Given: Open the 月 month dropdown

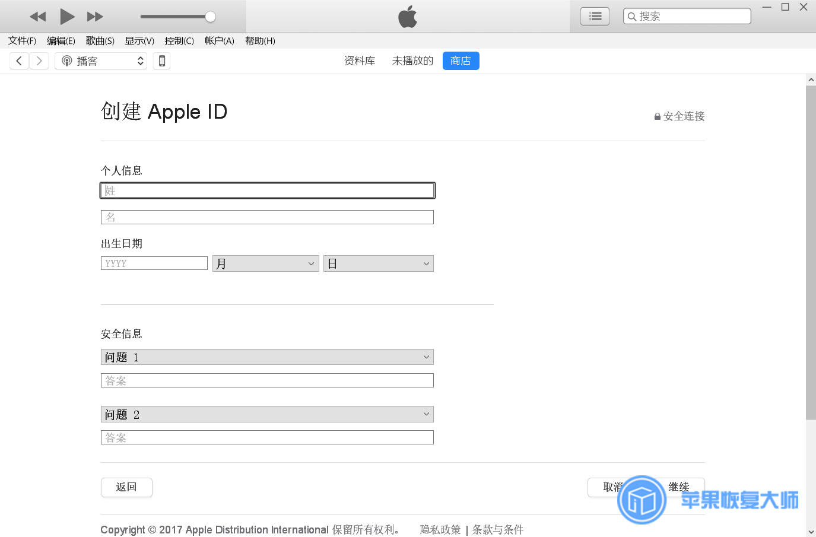Looking at the screenshot, I should pyautogui.click(x=265, y=263).
